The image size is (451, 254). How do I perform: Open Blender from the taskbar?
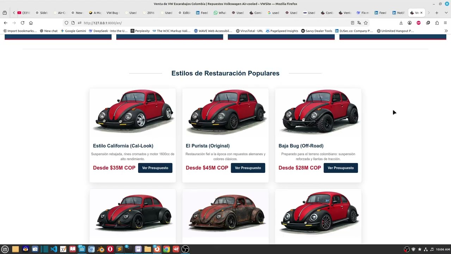pos(101,249)
